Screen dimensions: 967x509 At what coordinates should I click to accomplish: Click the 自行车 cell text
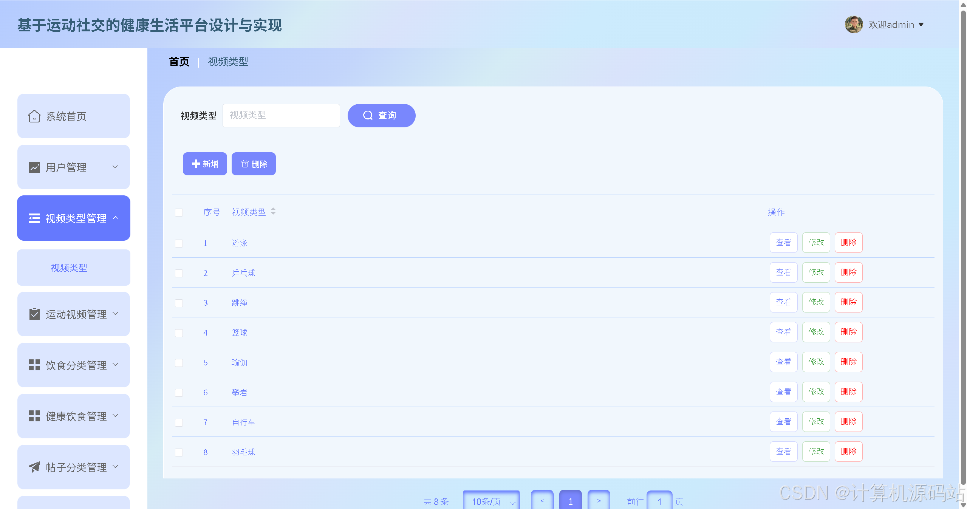pos(243,422)
